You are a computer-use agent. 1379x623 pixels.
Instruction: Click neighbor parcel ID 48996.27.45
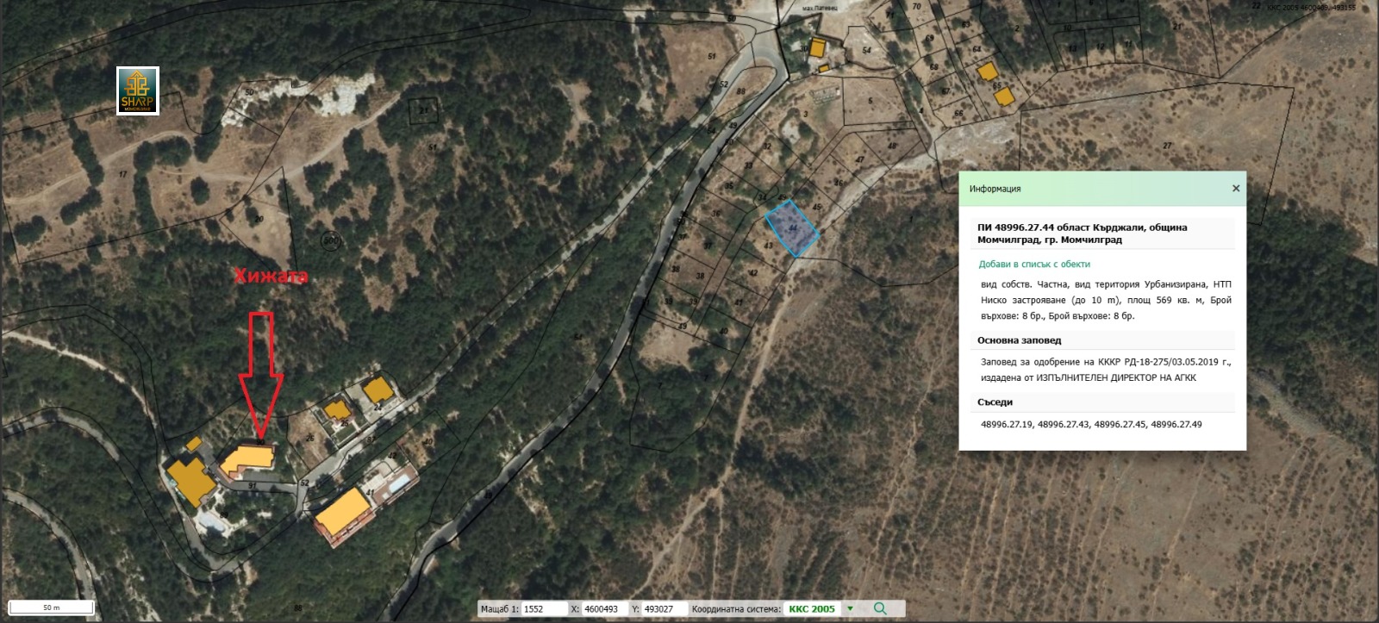point(1120,425)
